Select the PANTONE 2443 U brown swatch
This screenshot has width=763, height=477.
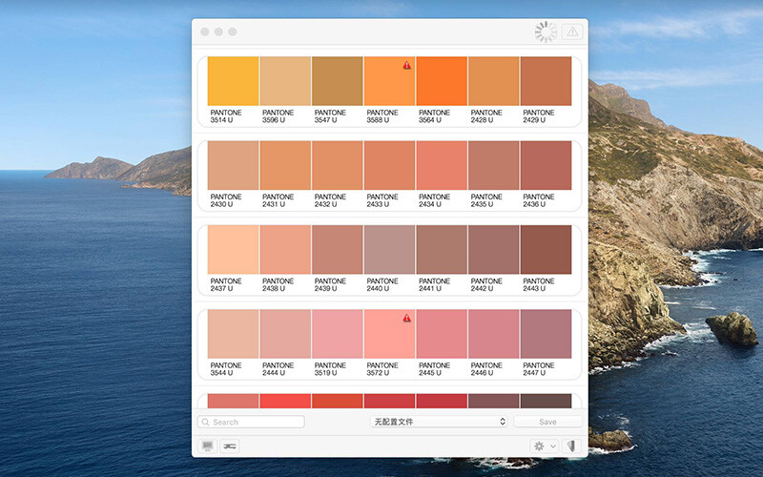[x=546, y=250]
